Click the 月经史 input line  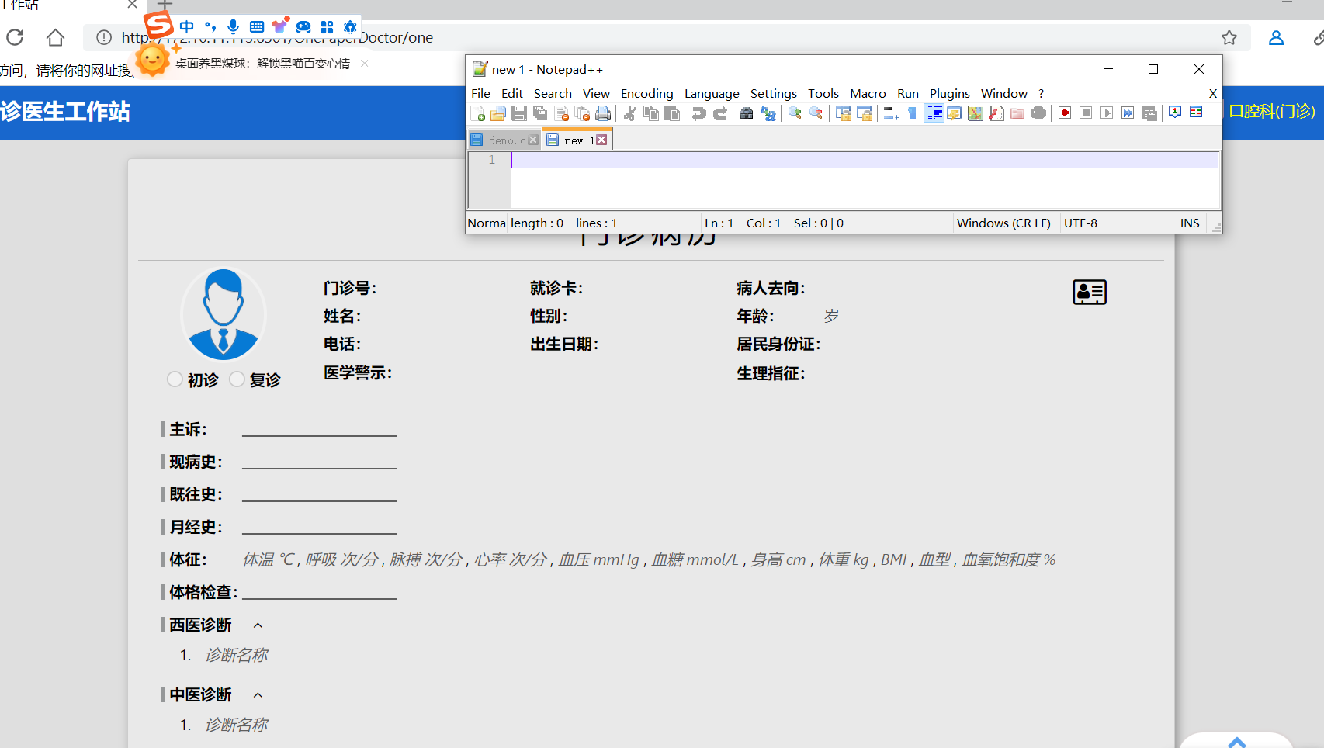click(x=320, y=527)
